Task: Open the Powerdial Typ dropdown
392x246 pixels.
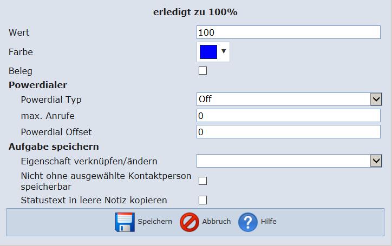Action: (x=376, y=99)
